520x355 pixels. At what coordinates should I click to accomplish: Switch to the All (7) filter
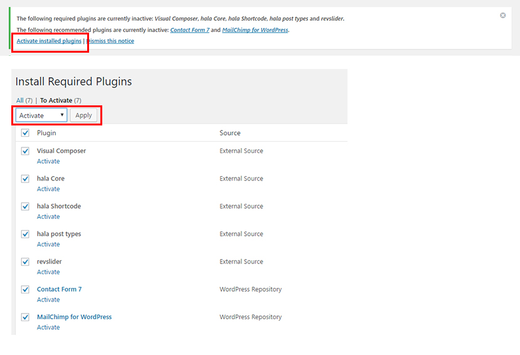pos(24,100)
